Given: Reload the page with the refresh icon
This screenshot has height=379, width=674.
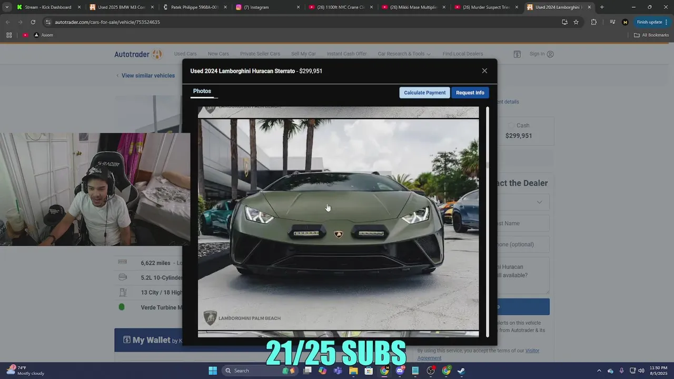Looking at the screenshot, I should click(33, 22).
